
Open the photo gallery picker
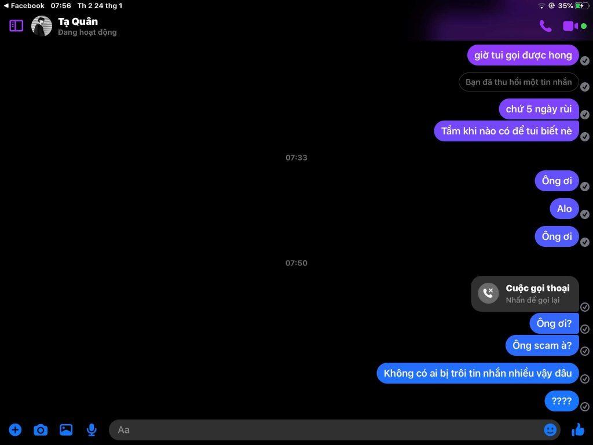click(x=66, y=430)
